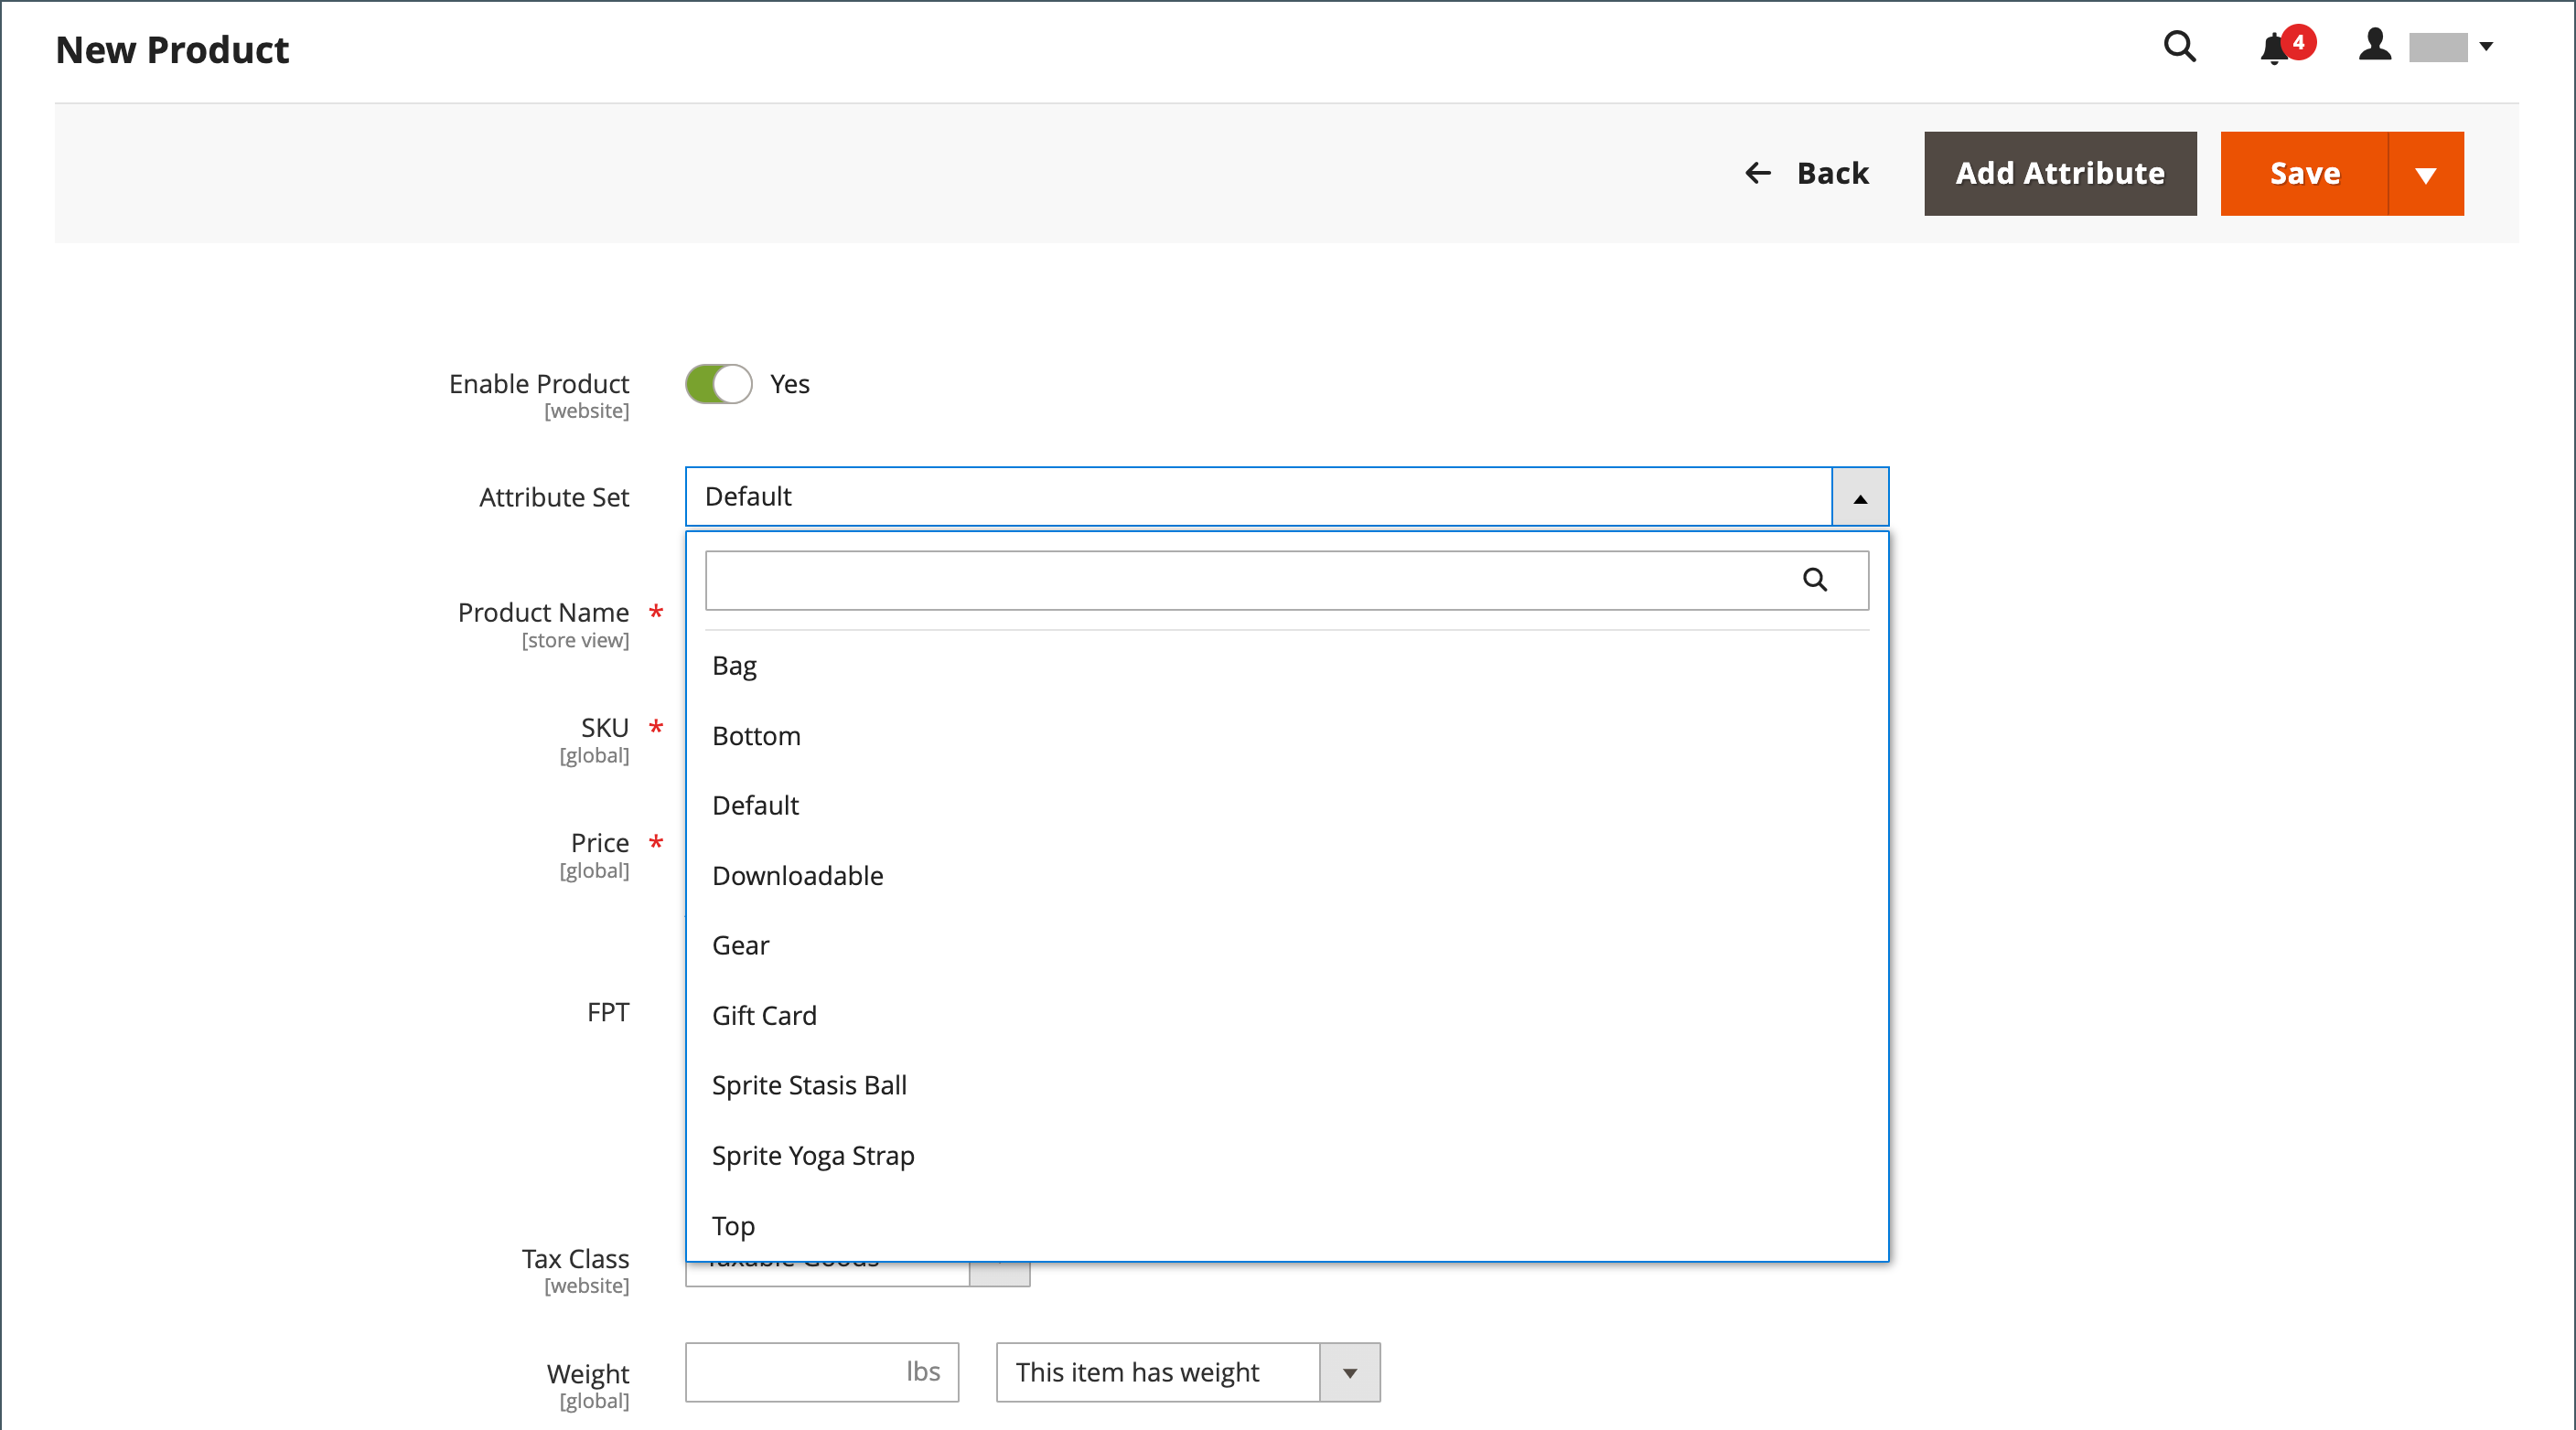Select Top from attribute set list
2576x1430 pixels.
(733, 1226)
